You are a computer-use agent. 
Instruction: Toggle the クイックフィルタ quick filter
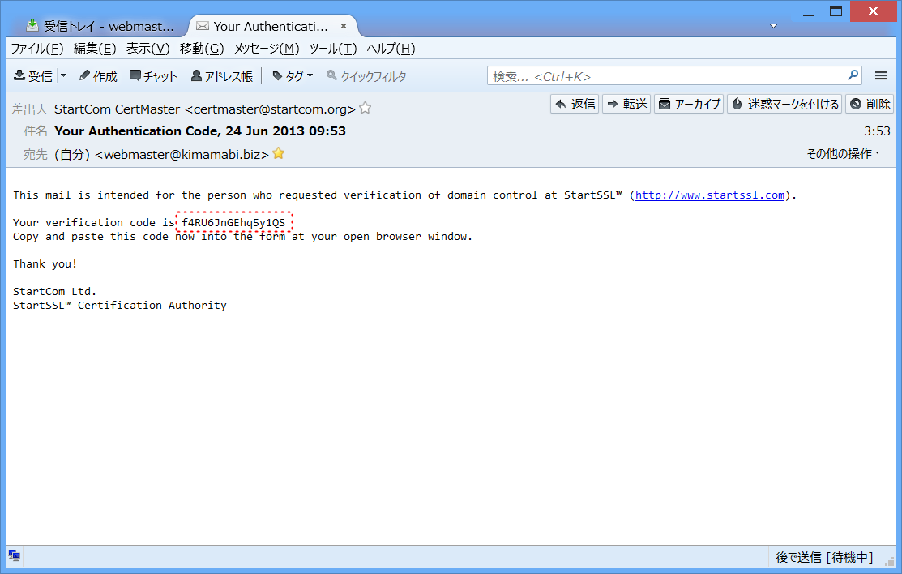coord(366,76)
